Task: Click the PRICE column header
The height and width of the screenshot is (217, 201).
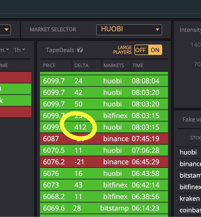Action: pos(49,65)
